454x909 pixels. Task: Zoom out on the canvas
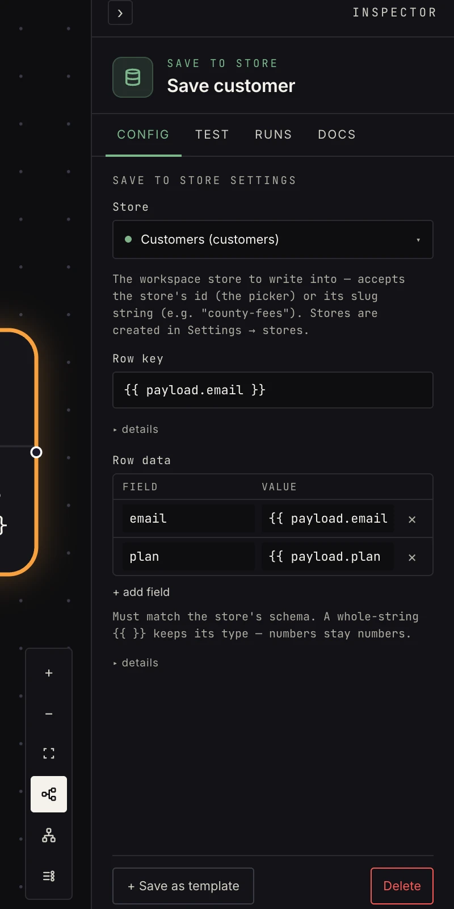(x=49, y=714)
